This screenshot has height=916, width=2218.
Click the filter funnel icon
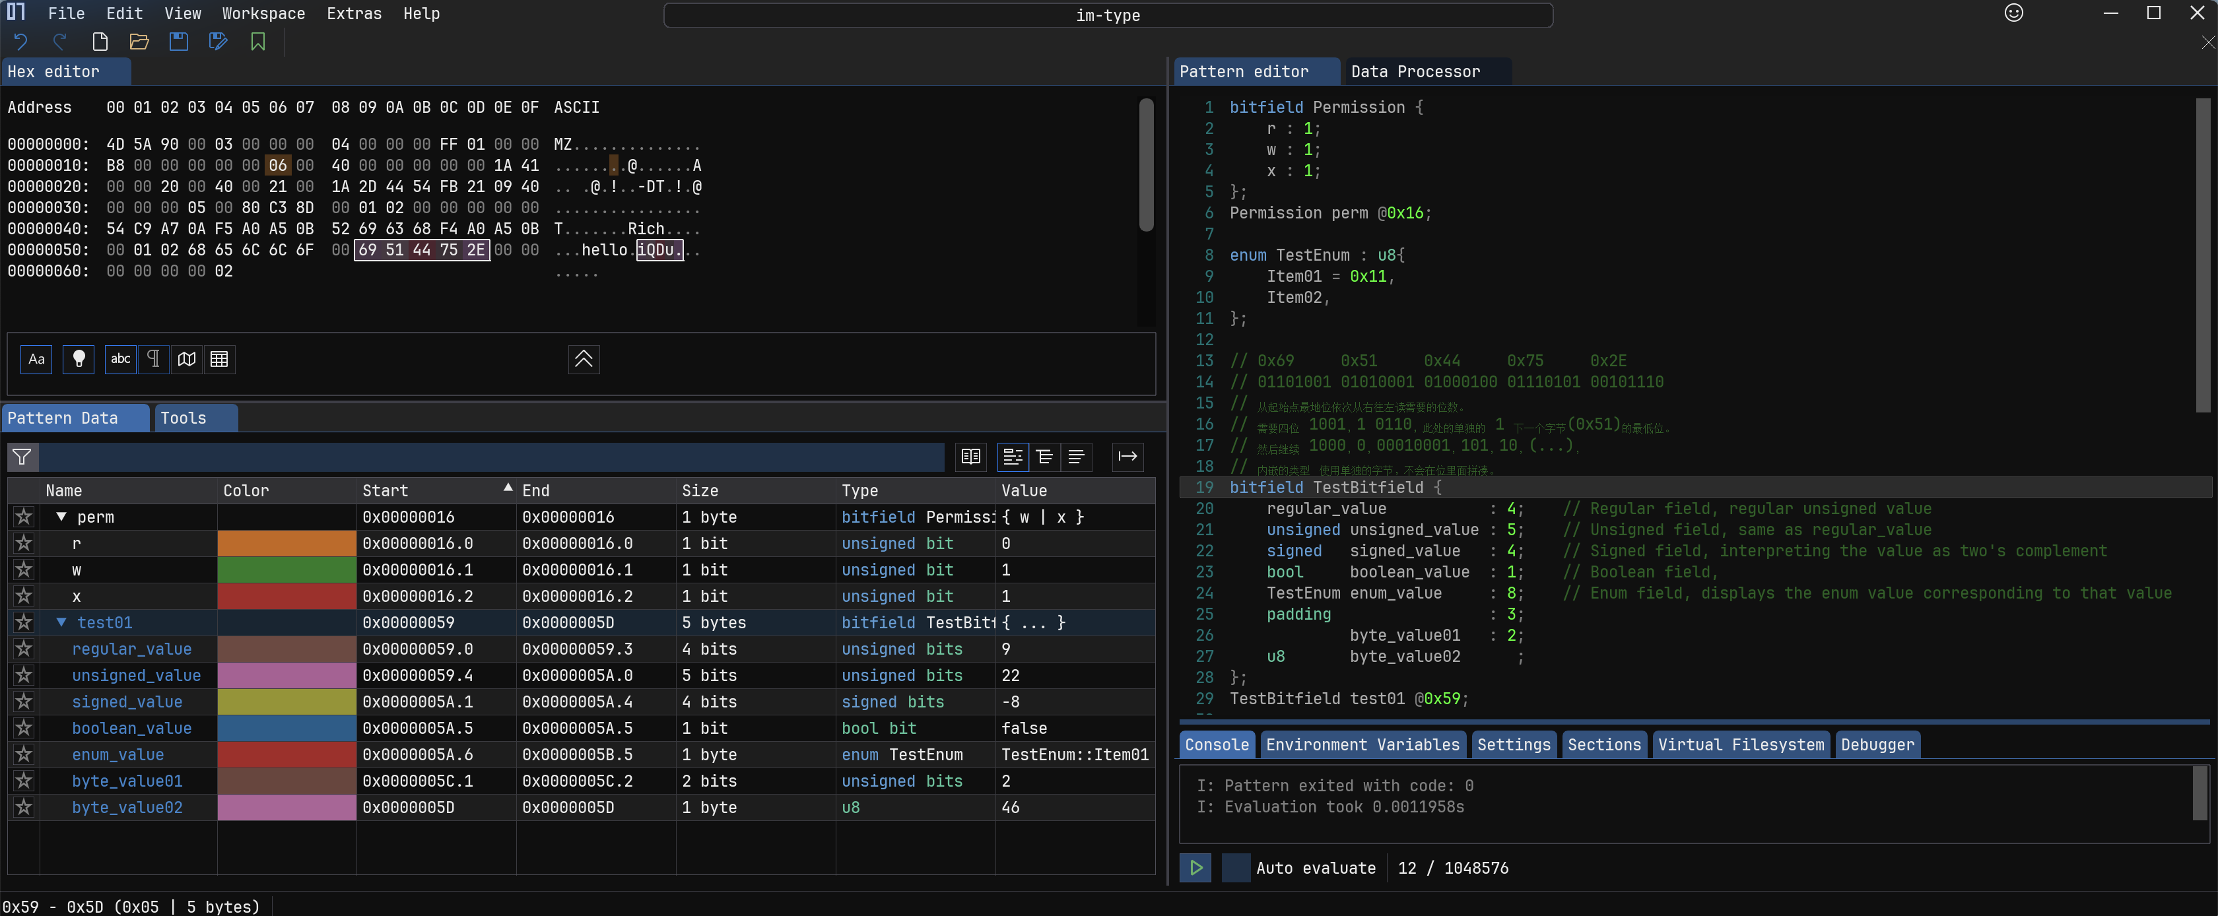pyautogui.click(x=22, y=456)
